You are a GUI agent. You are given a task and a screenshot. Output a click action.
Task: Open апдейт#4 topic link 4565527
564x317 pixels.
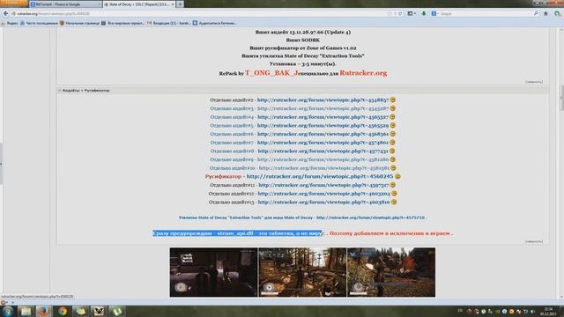click(323, 117)
